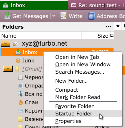The width and height of the screenshot is (125, 128).
Task: Open the Folders pane options ellipsis
Action: point(109,27)
